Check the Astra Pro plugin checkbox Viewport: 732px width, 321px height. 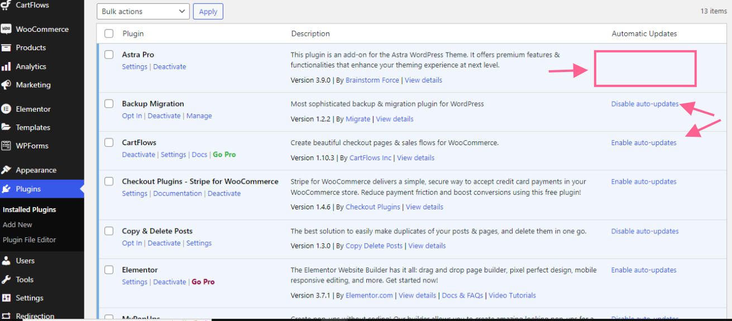tap(109, 55)
